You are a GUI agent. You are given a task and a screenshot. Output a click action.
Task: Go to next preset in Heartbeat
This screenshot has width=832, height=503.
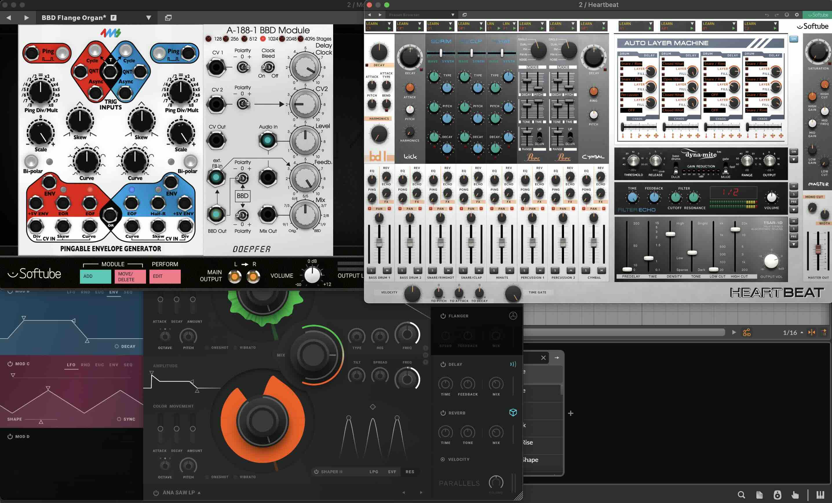[380, 15]
